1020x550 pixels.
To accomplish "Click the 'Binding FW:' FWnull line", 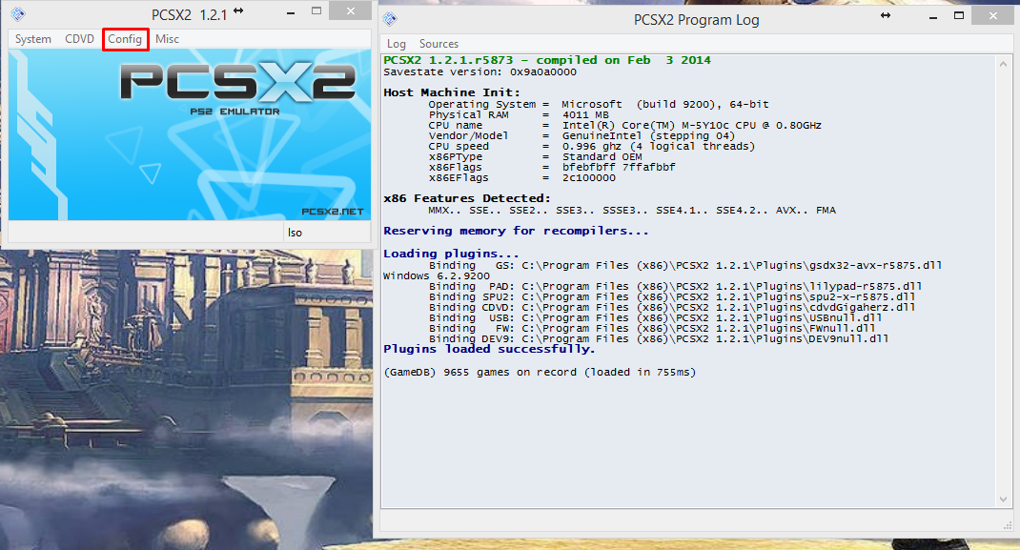I will tap(652, 328).
